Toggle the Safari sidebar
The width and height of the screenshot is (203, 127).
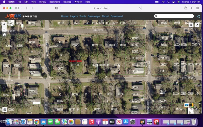point(18,8)
